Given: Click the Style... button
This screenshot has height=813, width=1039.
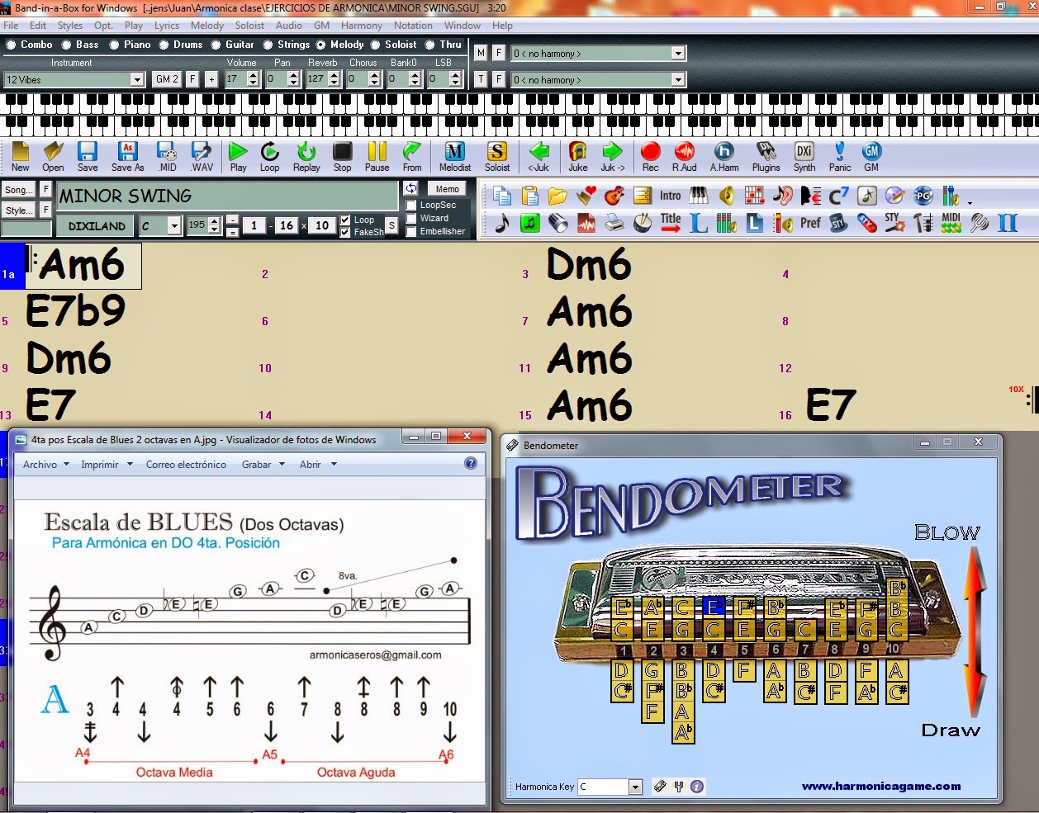Looking at the screenshot, I should tap(19, 210).
